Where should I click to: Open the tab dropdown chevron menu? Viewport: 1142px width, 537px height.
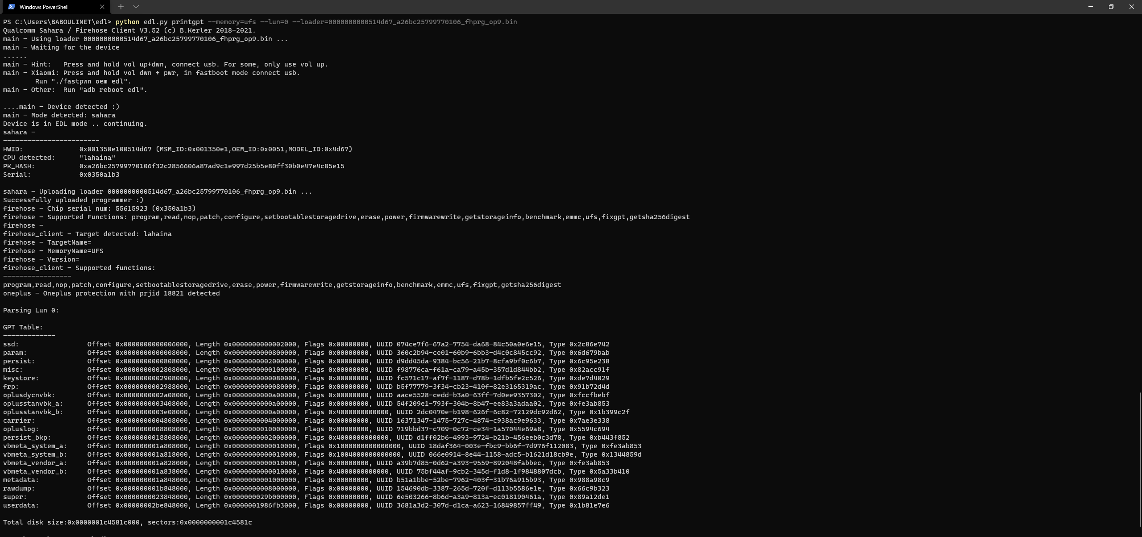click(x=136, y=7)
